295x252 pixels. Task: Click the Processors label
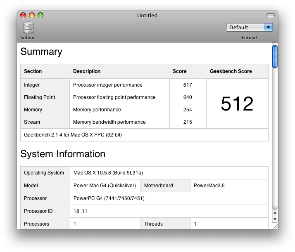pyautogui.click(x=36, y=224)
